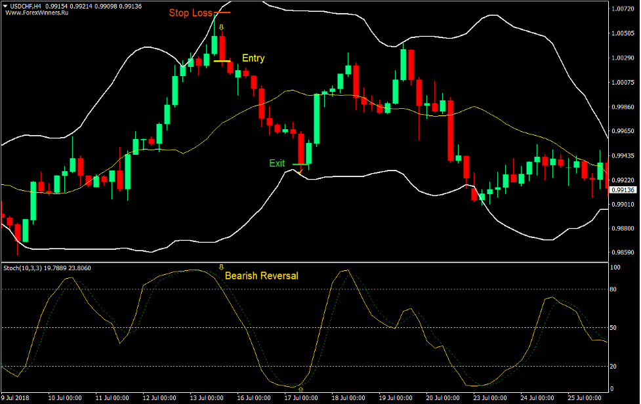Click the 16 Jul 00:00 time axis label
This screenshot has height=404, width=641.
pyautogui.click(x=256, y=397)
